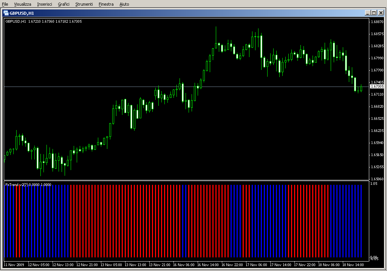Click the GBPUSD,H1 window title text

click(22, 13)
